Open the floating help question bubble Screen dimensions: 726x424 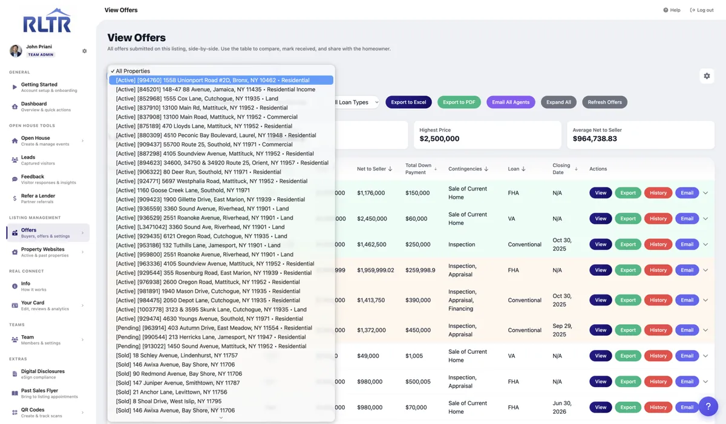708,406
